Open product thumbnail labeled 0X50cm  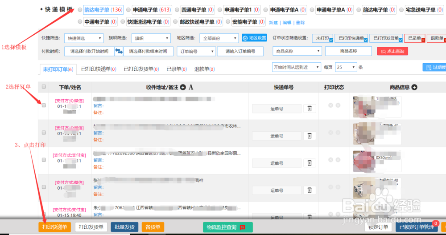click(363, 161)
